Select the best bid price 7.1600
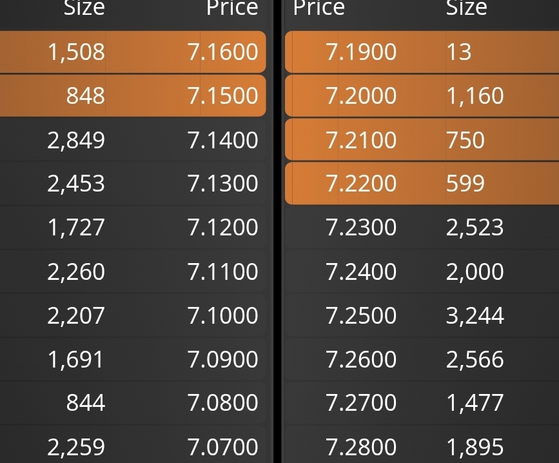Screen dimensions: 559x463 [222, 52]
